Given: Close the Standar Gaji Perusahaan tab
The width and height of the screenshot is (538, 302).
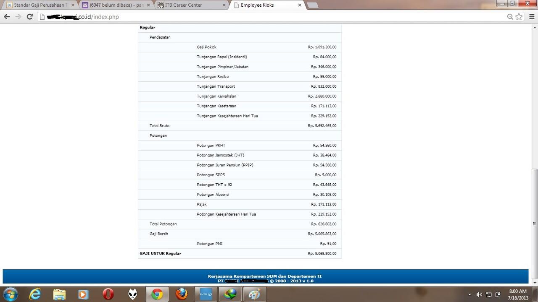Looking at the screenshot, I should pyautogui.click(x=72, y=5).
